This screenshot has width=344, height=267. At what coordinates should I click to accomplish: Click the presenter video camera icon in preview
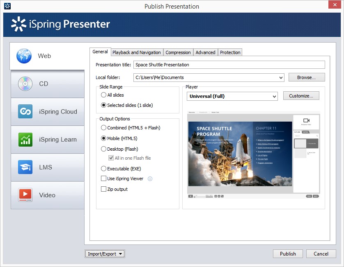[x=306, y=120]
